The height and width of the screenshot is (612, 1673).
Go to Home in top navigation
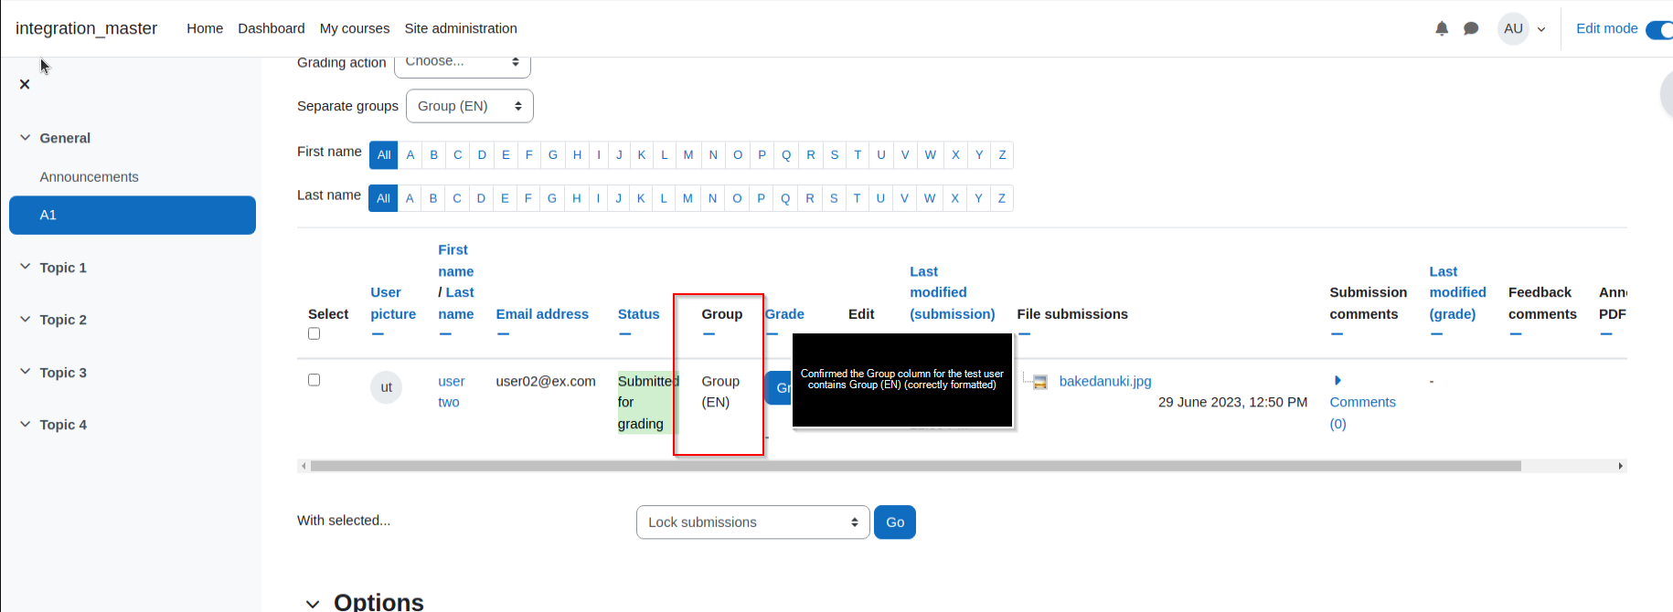tap(205, 28)
